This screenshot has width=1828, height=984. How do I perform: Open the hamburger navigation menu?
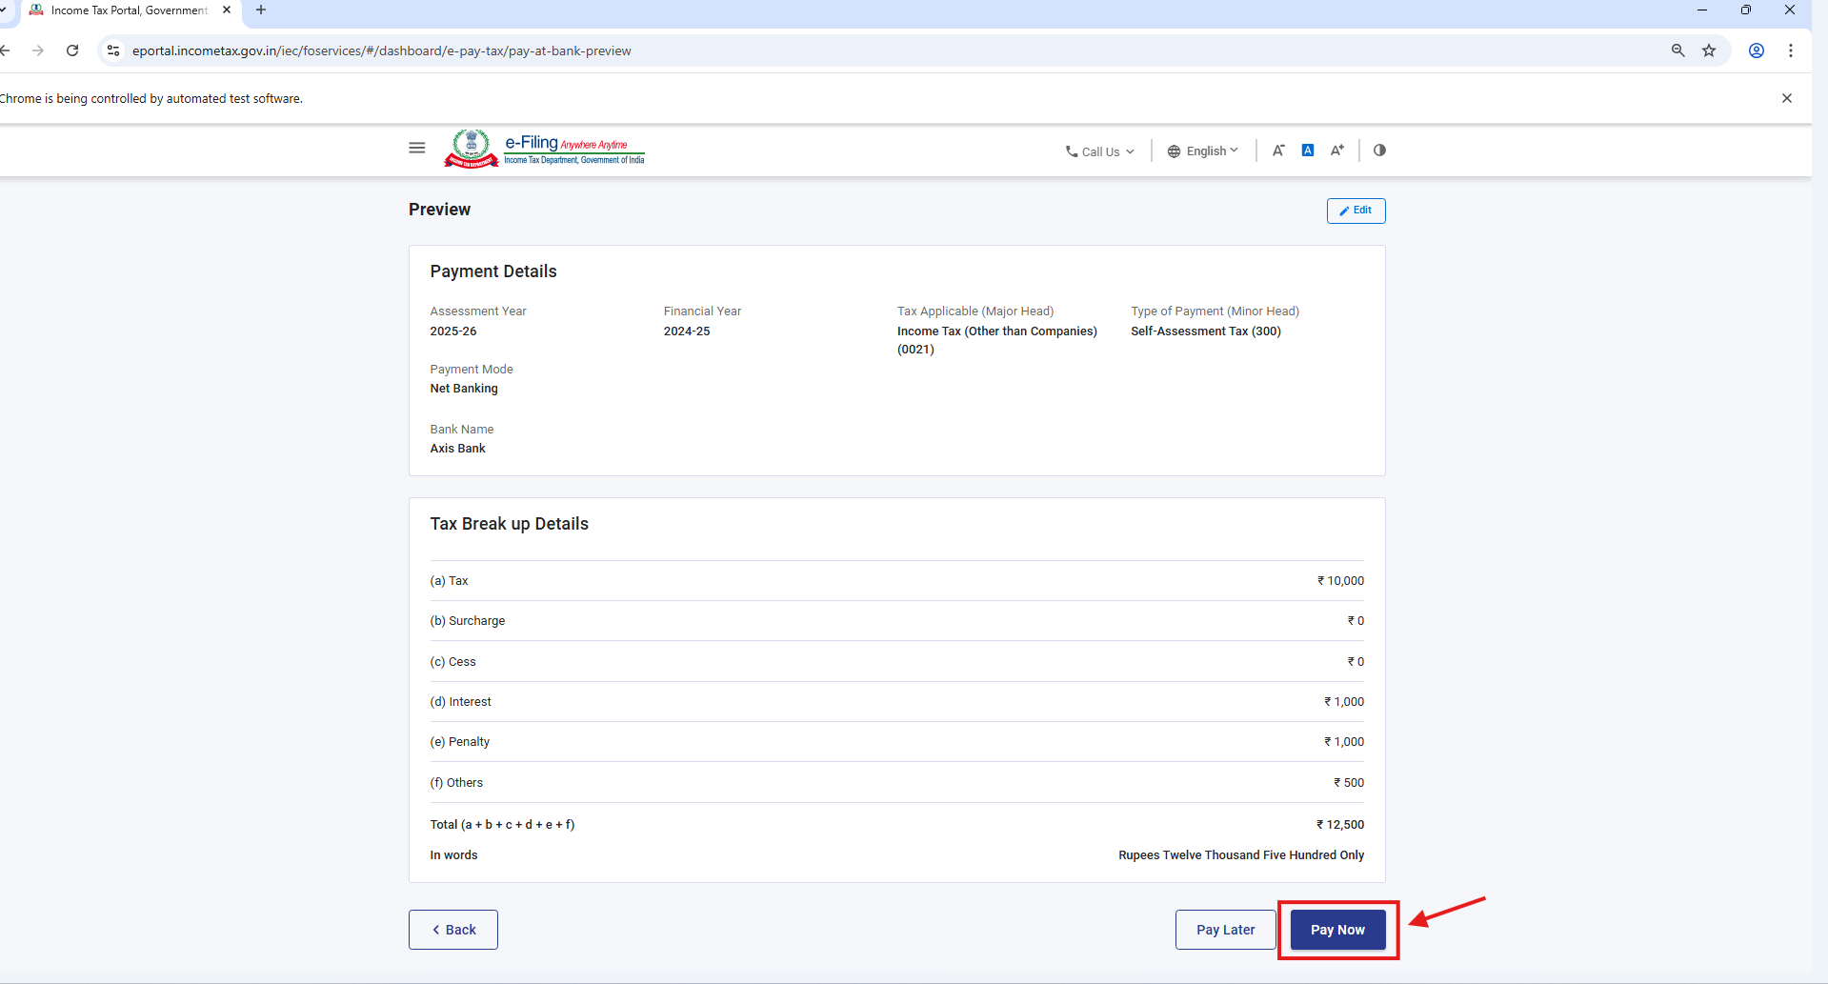point(416,149)
